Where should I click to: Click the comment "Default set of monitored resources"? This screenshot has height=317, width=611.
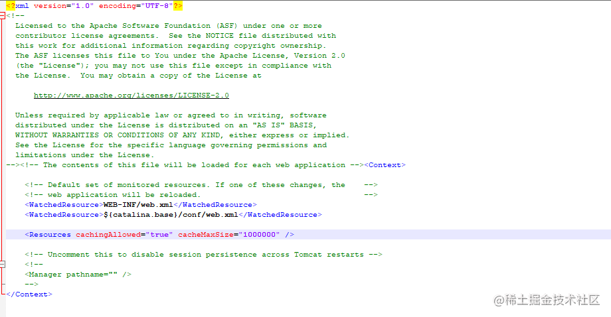pyautogui.click(x=201, y=185)
